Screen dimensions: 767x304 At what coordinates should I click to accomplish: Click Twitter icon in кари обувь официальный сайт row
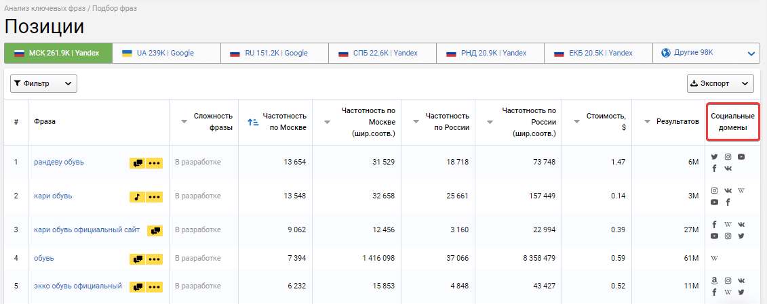point(741,236)
